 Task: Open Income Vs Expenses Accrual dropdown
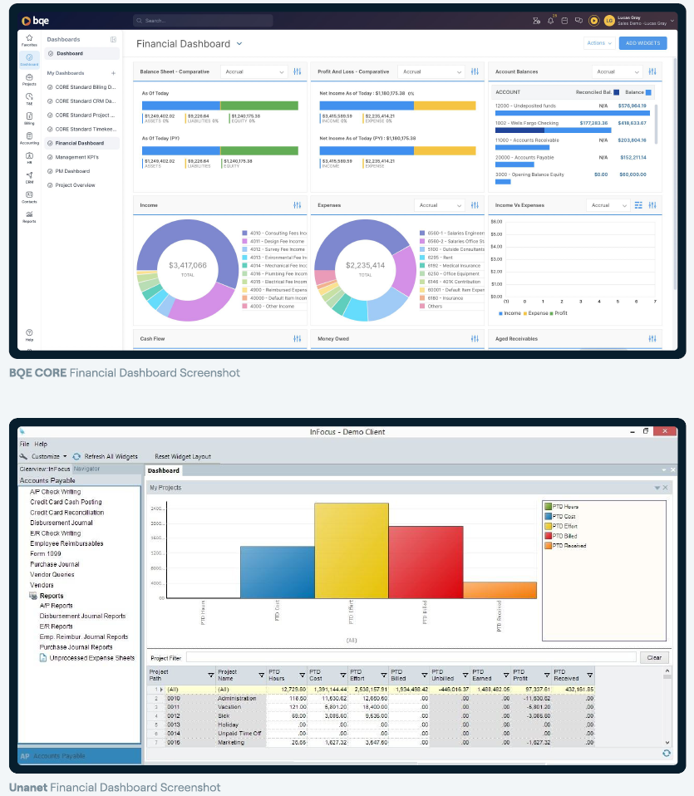click(x=608, y=205)
